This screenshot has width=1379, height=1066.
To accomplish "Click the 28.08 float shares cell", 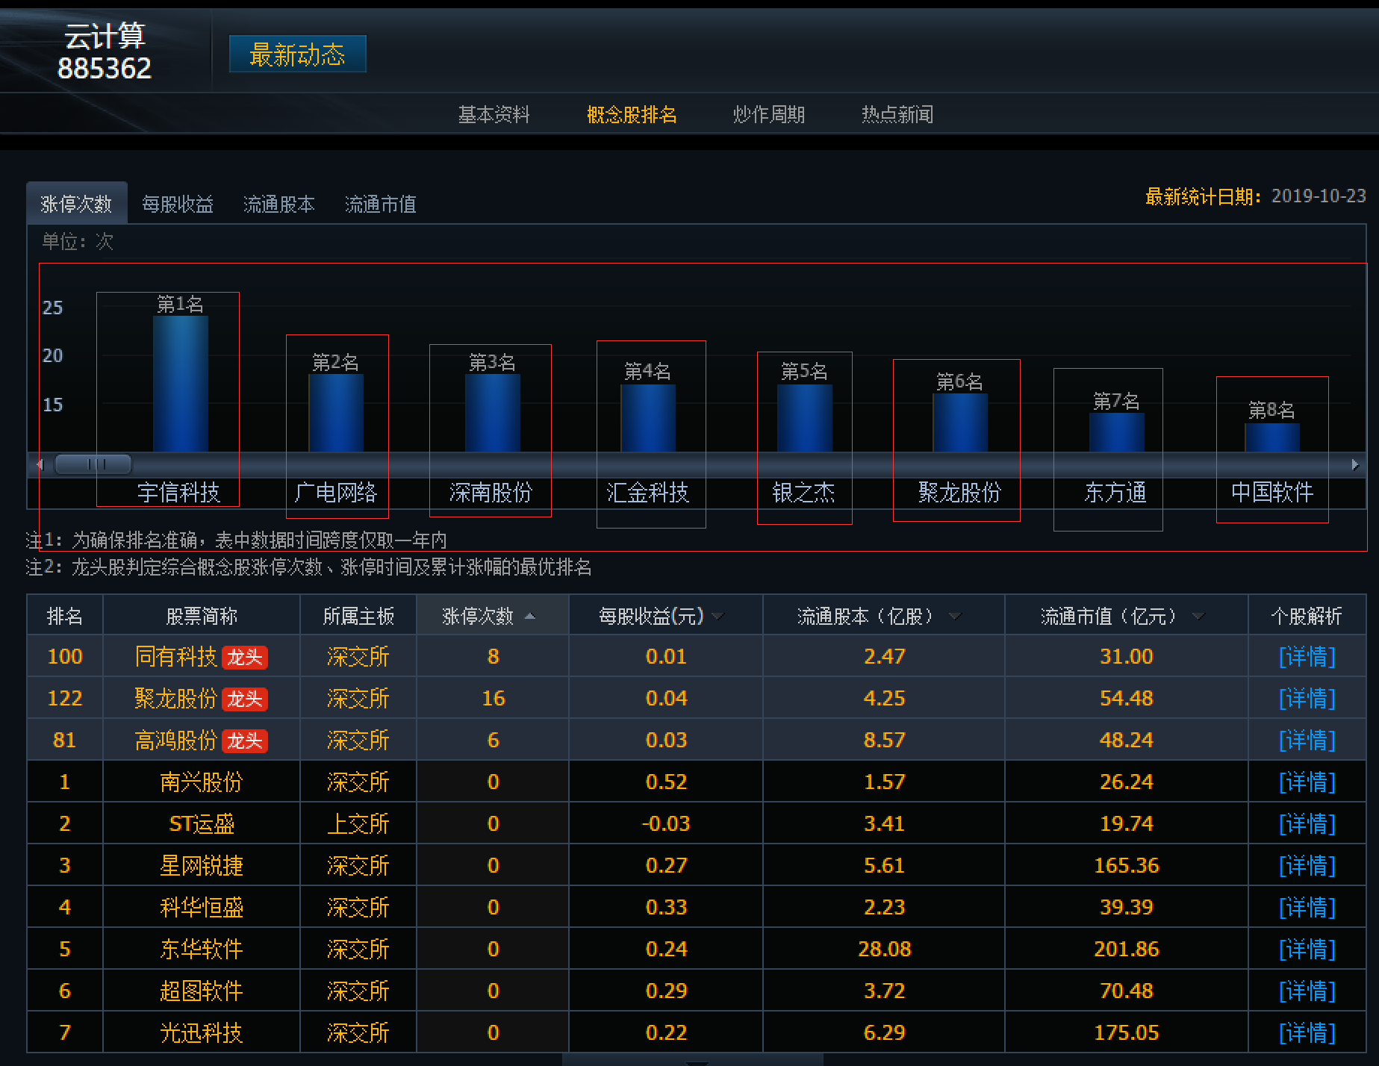I will [x=885, y=950].
